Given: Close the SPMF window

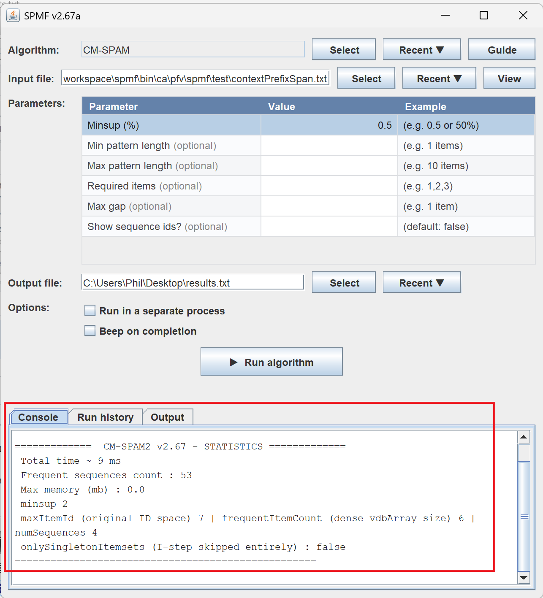Looking at the screenshot, I should click(523, 16).
